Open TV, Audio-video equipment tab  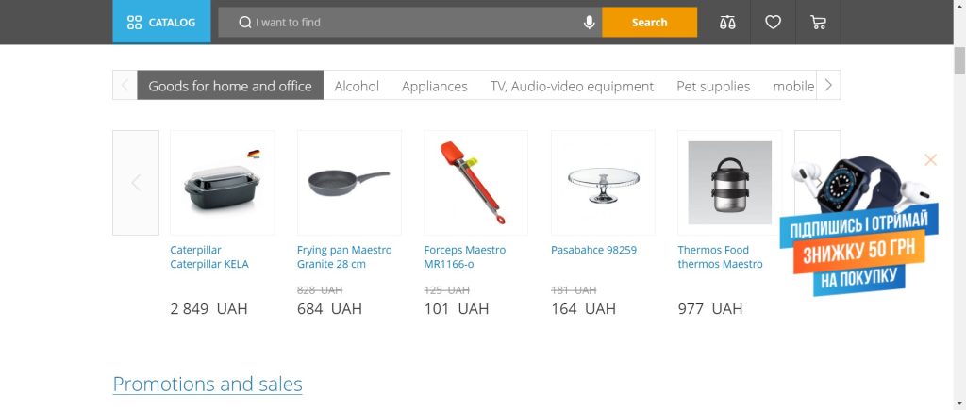(x=572, y=86)
